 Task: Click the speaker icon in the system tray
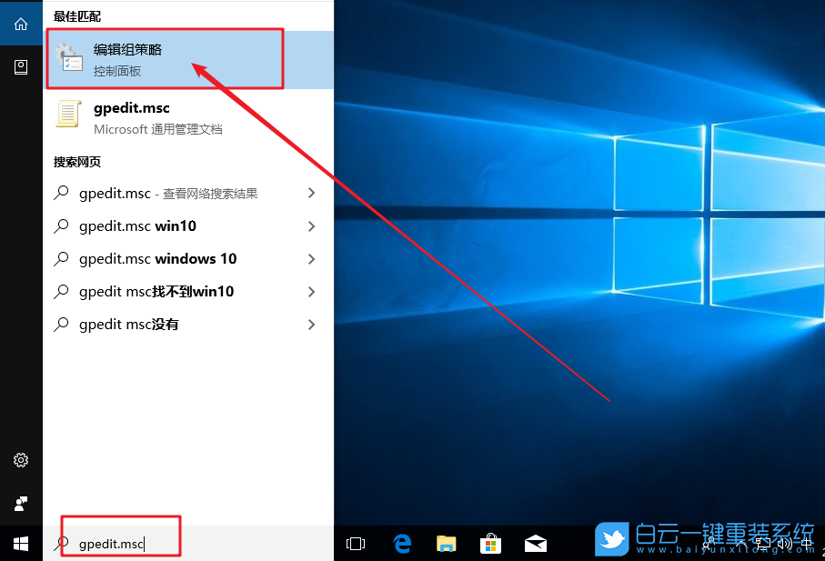click(x=784, y=543)
